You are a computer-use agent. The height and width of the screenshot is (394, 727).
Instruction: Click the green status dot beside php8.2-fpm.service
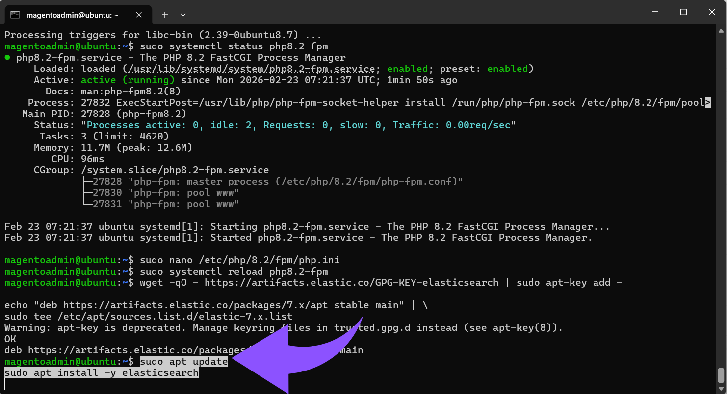(x=7, y=57)
